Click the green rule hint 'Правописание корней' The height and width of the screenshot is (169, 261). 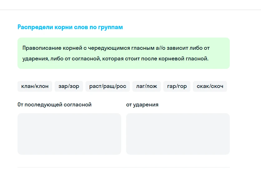(x=124, y=53)
